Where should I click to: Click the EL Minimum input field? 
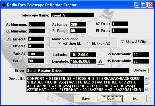coord(37,31)
